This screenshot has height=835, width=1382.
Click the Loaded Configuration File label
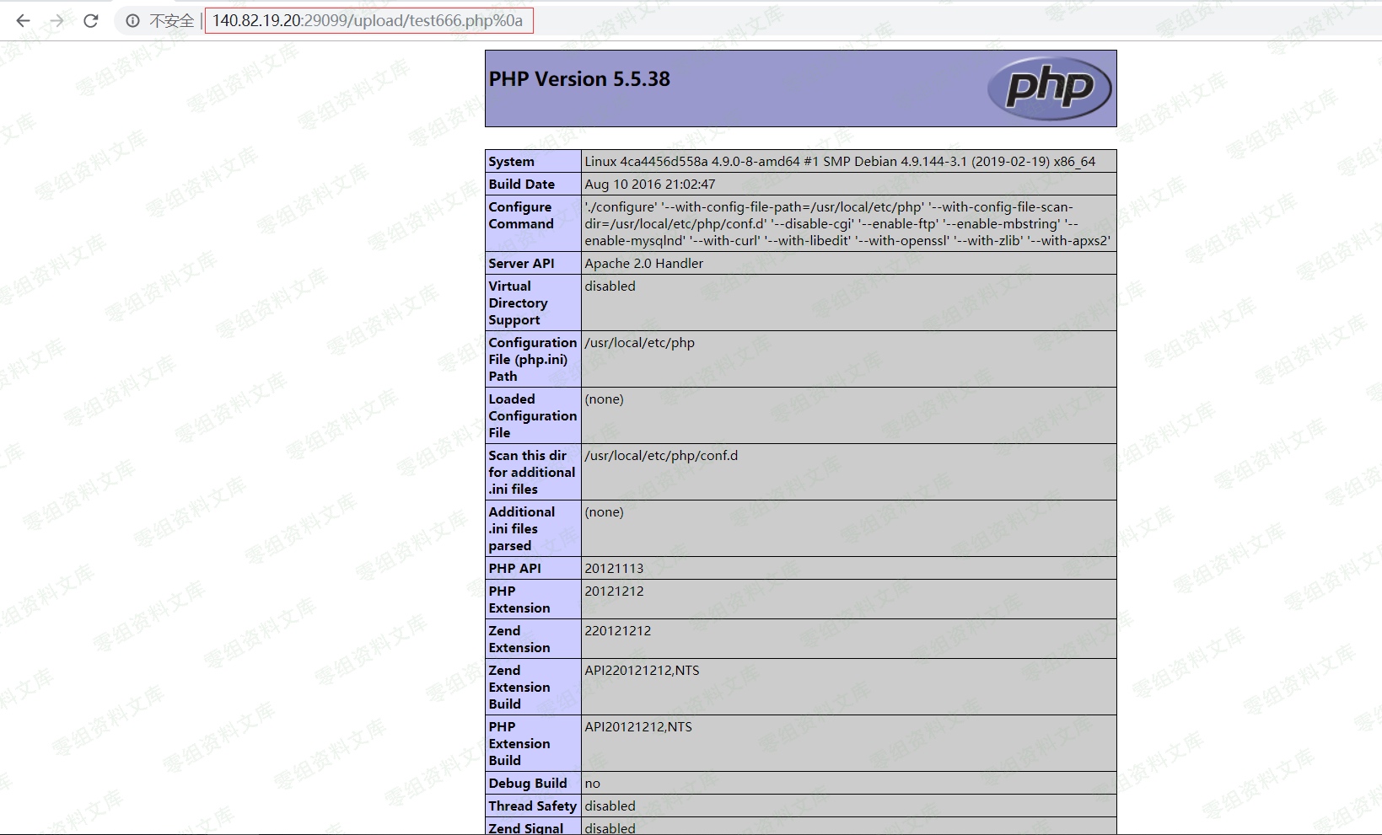532,416
